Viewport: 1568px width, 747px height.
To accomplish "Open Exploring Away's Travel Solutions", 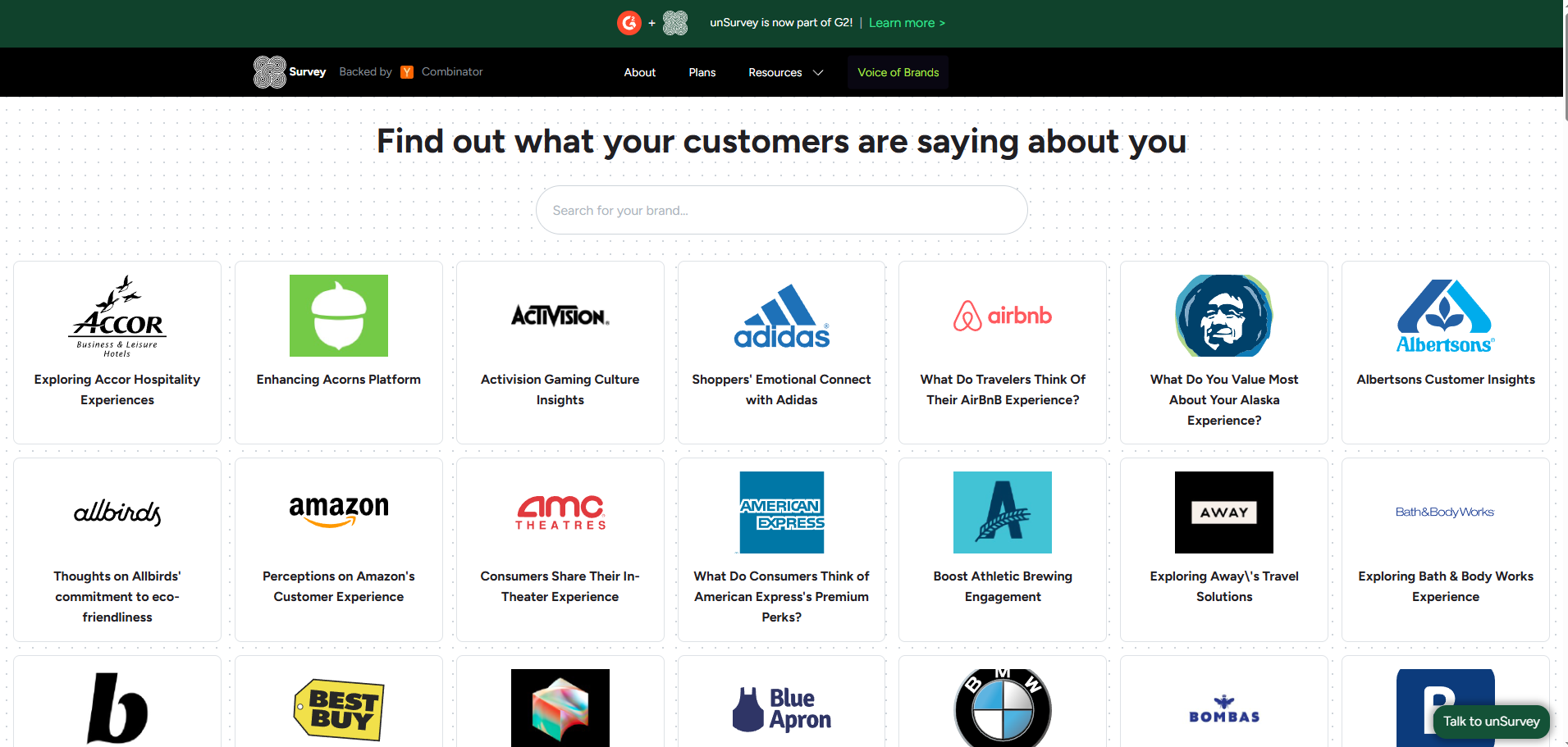I will click(x=1224, y=586).
